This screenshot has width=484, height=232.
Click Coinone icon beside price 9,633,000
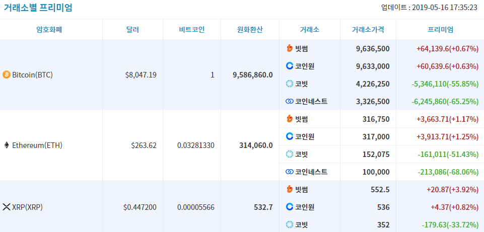pos(290,66)
